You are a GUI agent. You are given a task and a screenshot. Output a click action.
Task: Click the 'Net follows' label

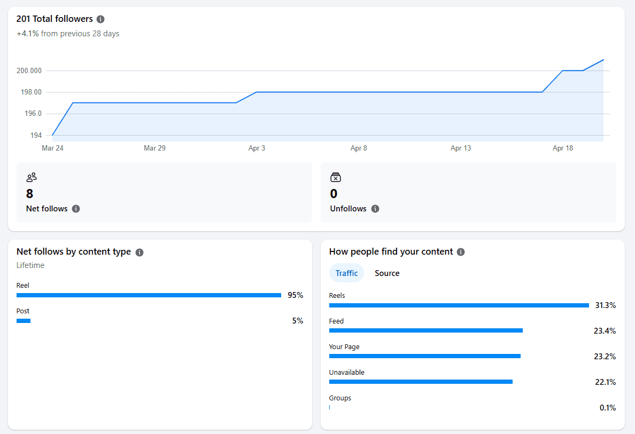click(47, 209)
